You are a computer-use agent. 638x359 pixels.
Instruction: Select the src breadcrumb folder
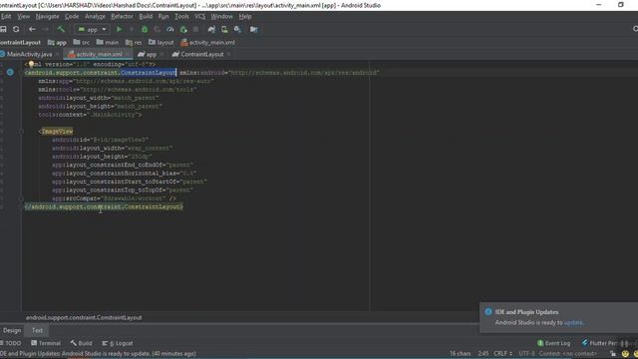82,42
